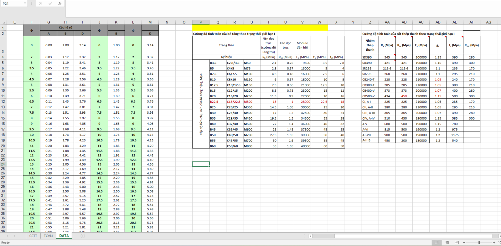
Task: Click the Insert Function fx icon
Action: (59, 3)
